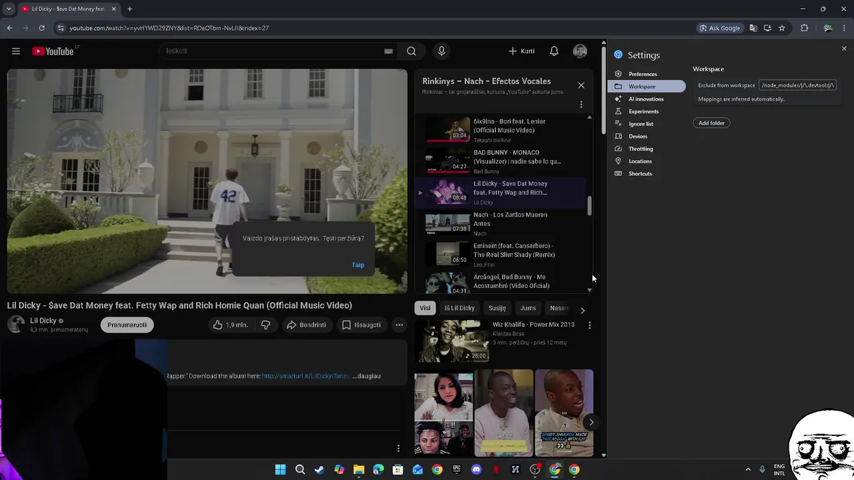Select the Susiję filter chip
This screenshot has width=854, height=480.
497,308
